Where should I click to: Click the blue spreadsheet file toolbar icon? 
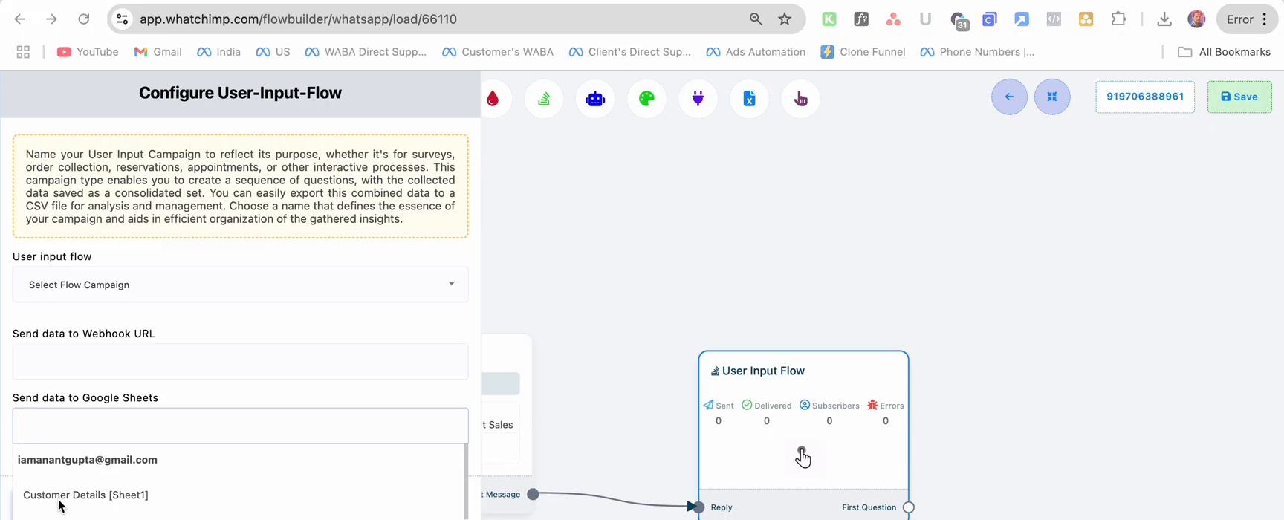coord(749,99)
